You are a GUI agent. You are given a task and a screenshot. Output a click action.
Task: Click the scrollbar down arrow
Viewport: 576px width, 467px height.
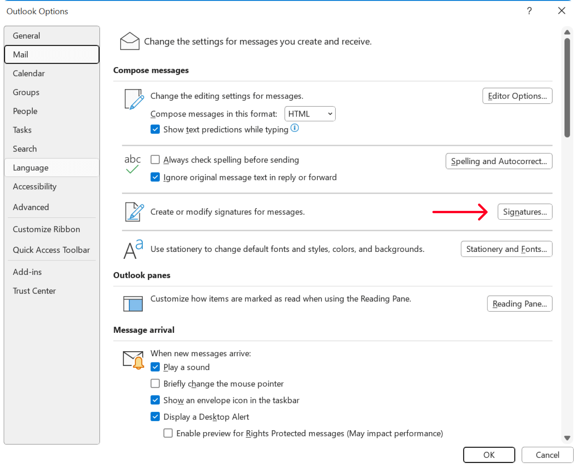pos(567,437)
